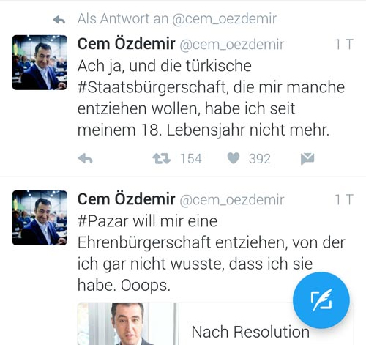
Task: Open Cem Özdemir's avatar on the first tweet
Action: 40,62
